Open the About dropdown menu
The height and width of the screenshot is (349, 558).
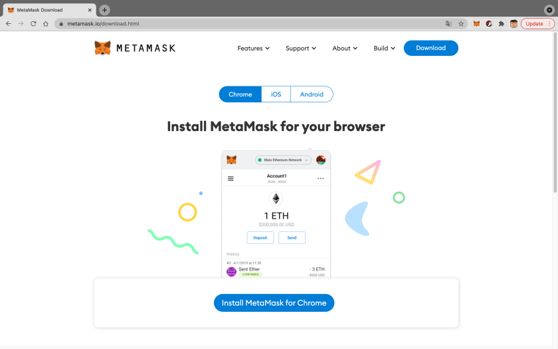point(345,49)
